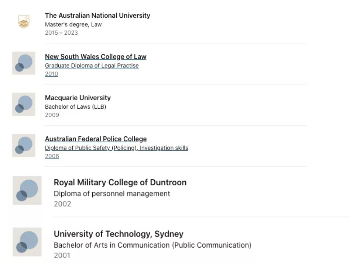This screenshot has height=265, width=353.
Task: Click New South Wales College of Law placeholder logo
Action: (24, 63)
